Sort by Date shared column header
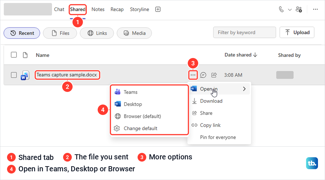The height and width of the screenshot is (180, 325). click(241, 55)
